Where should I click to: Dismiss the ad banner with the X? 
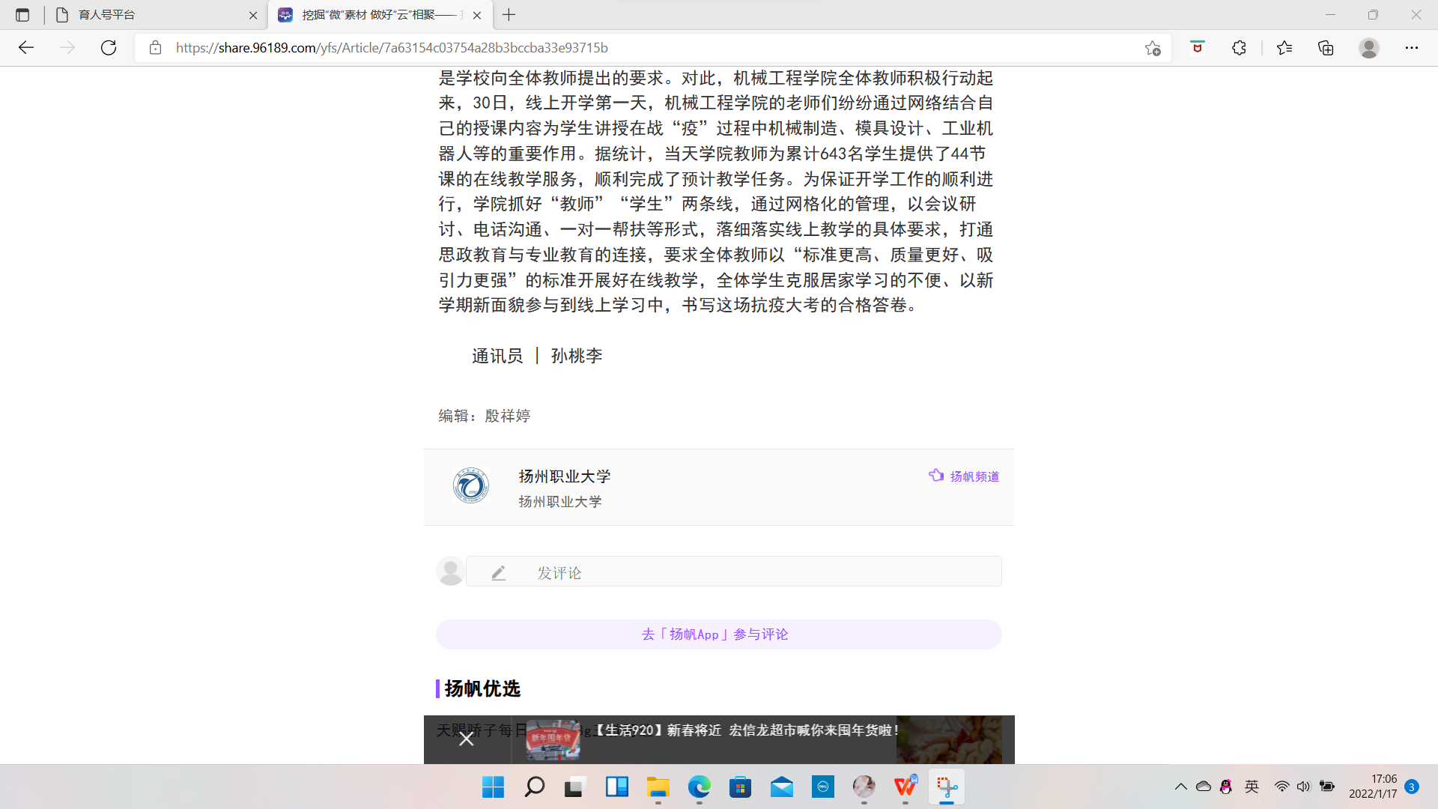click(467, 738)
